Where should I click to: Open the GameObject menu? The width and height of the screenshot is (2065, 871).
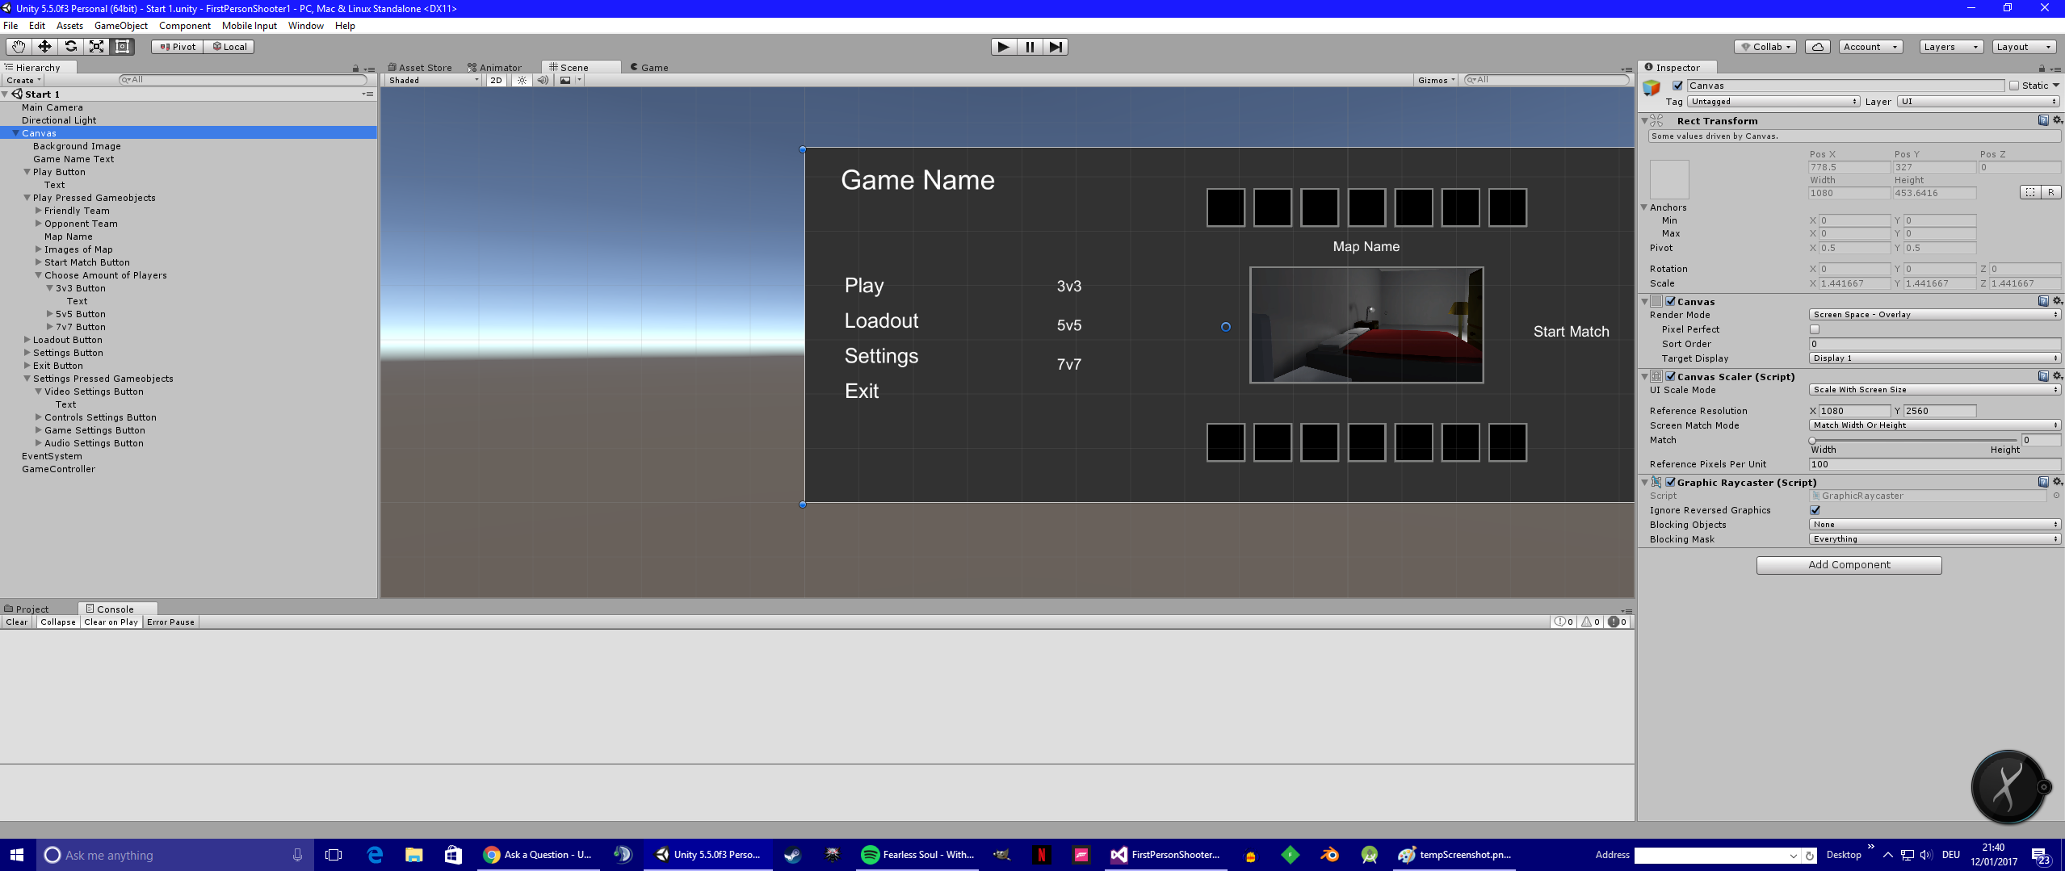pyautogui.click(x=121, y=26)
